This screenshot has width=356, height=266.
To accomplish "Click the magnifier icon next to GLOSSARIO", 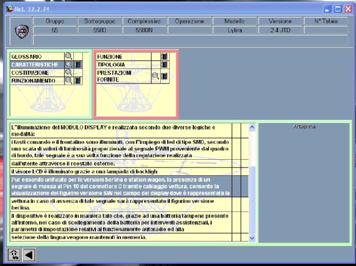I will (68, 56).
